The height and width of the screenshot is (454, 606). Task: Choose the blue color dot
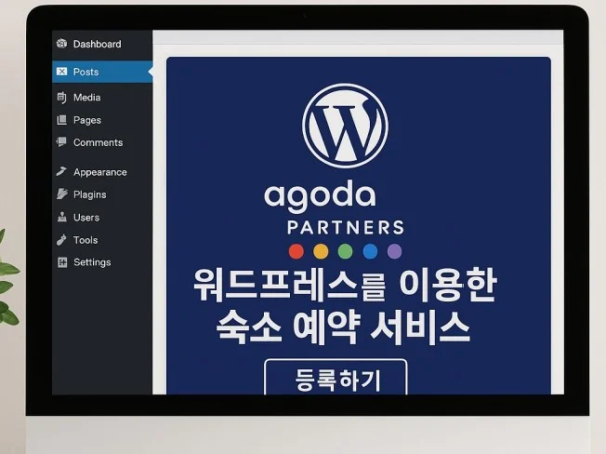[x=370, y=251]
